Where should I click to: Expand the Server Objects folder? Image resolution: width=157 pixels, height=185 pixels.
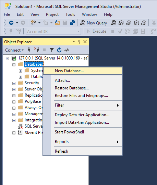tap(14, 89)
